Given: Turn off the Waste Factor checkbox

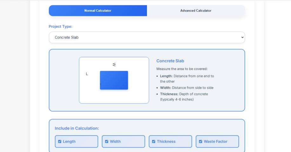Looking at the screenshot, I should click(201, 142).
